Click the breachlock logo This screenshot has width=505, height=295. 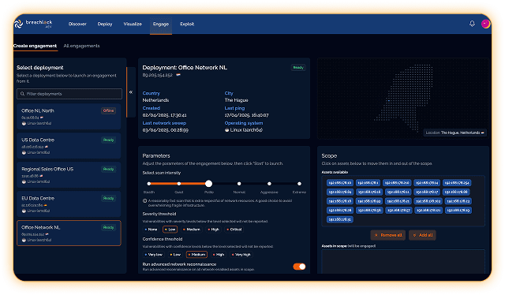pyautogui.click(x=33, y=24)
